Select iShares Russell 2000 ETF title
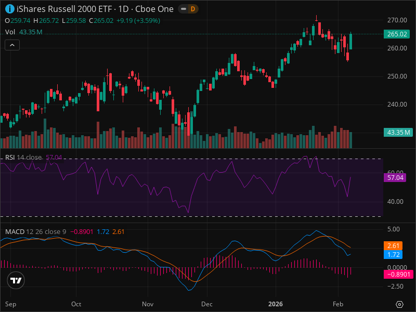 (64, 9)
